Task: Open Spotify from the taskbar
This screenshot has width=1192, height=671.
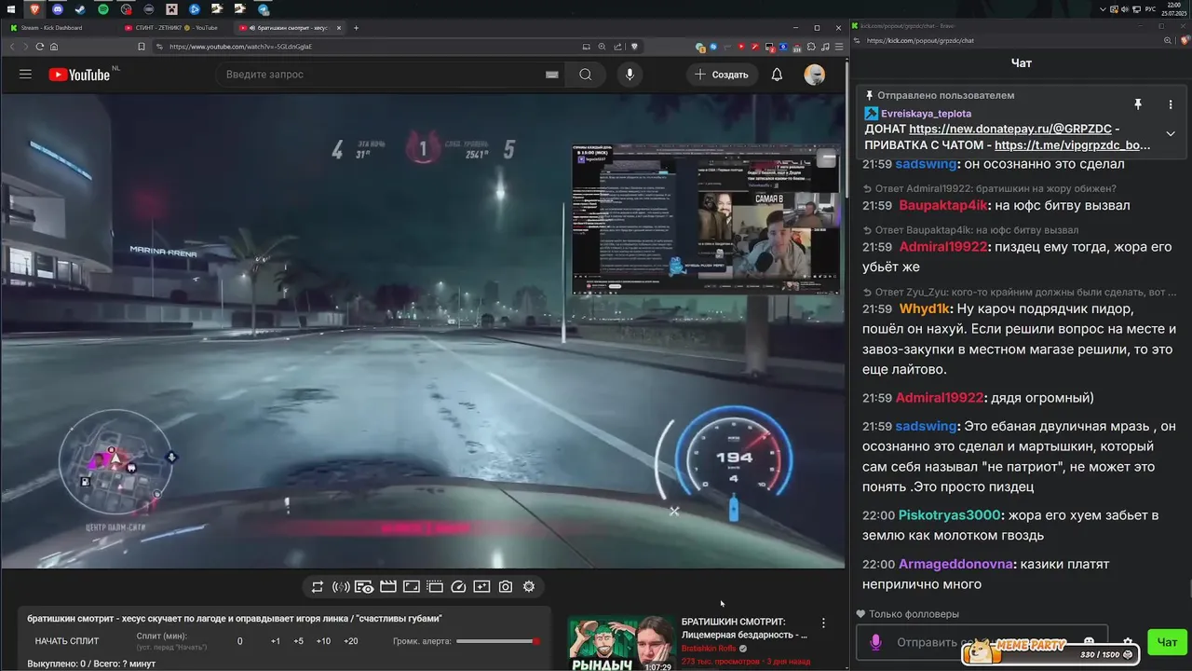Action: click(x=103, y=8)
